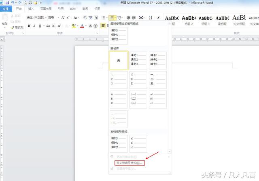Click the Decrease Indent icon

[129, 18]
